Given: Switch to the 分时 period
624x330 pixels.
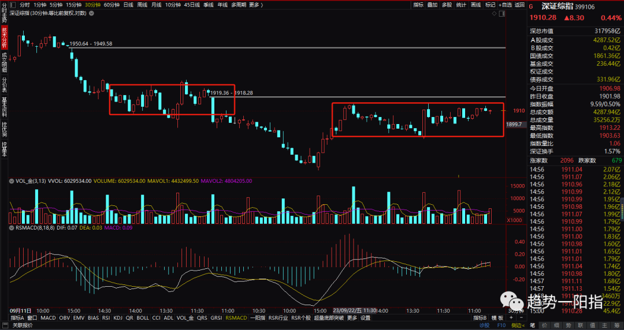Looking at the screenshot, I should [25, 5].
